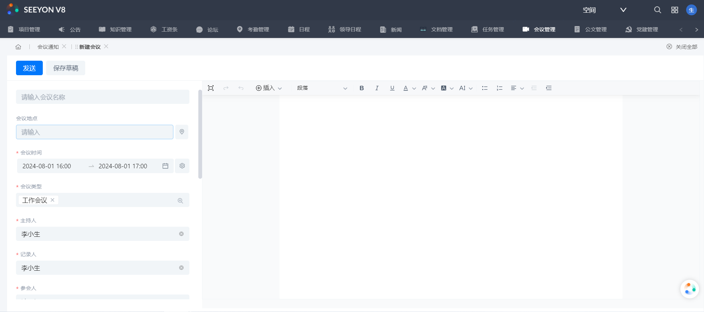Open 公文管理 menu

pos(591,29)
